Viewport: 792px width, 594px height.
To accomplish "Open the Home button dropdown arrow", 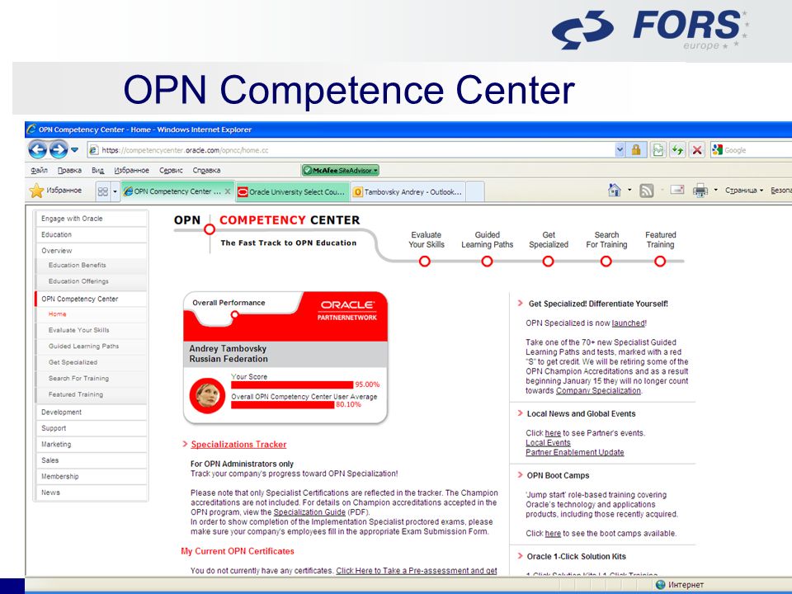I will tap(629, 190).
